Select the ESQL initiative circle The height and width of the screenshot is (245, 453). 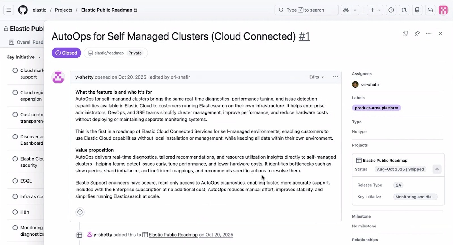click(15, 181)
